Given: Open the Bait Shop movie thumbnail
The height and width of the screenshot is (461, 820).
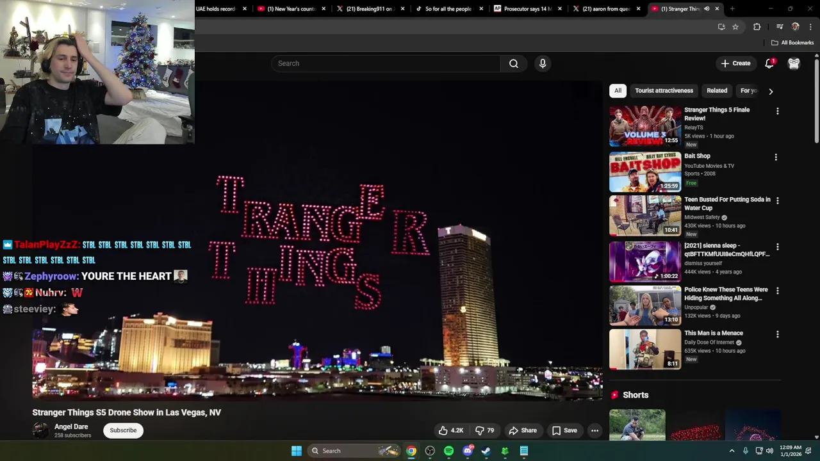Looking at the screenshot, I should 645,172.
